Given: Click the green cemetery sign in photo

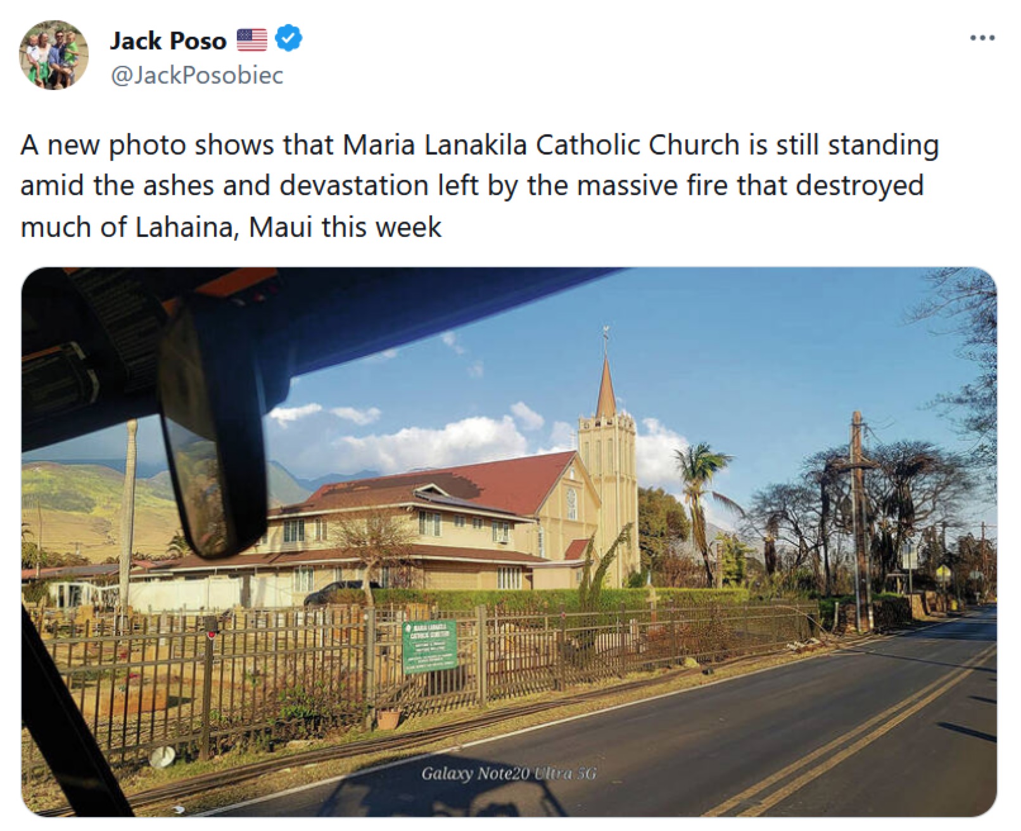Looking at the screenshot, I should tap(429, 646).
